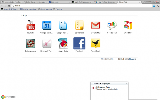Reload the current page
This screenshot has height=100, width=160.
[x=9, y=6]
